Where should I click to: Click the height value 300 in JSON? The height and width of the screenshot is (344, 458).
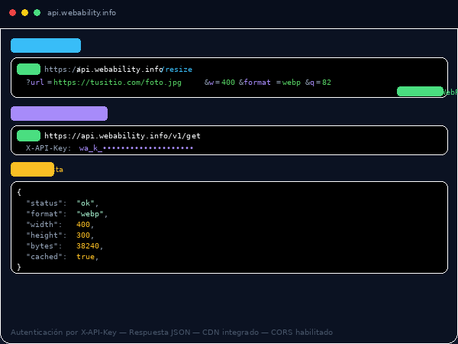click(84, 235)
